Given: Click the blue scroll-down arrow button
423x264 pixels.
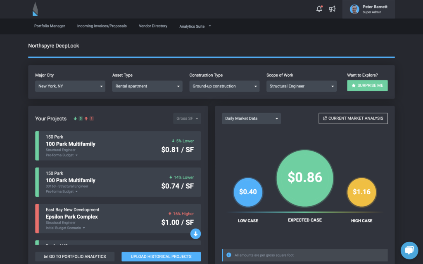Looking at the screenshot, I should [195, 234].
